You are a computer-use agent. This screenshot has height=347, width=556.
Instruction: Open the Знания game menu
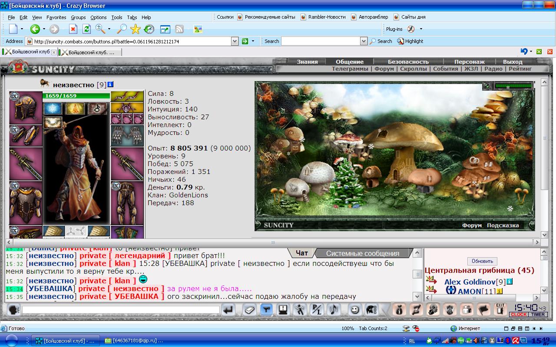(x=307, y=62)
